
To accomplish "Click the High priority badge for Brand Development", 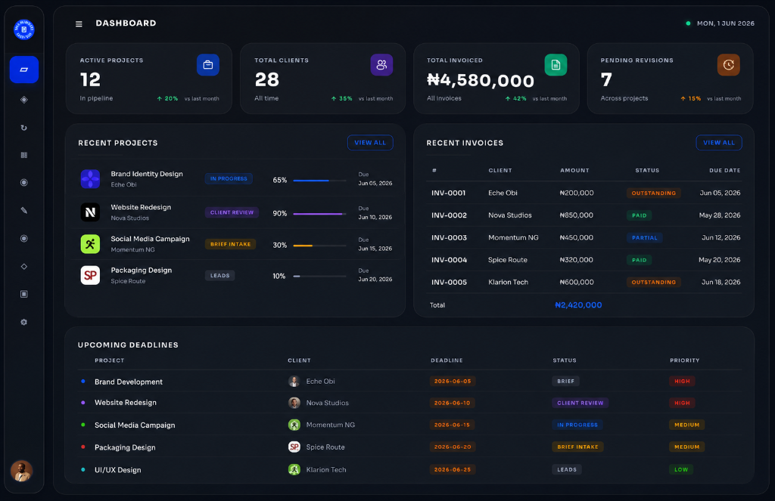I will [682, 381].
